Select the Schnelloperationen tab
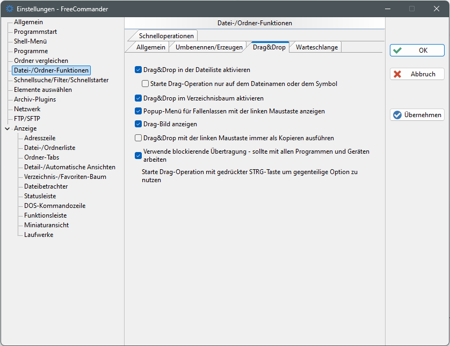 166,36
